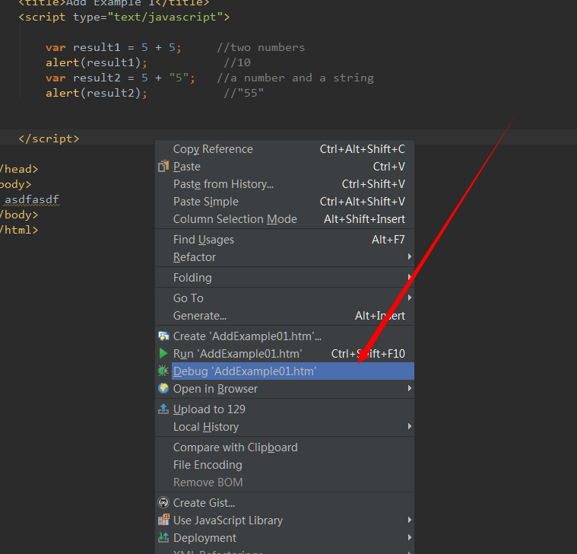Click the Create Gist GitHub icon
The height and width of the screenshot is (554, 577).
(x=163, y=503)
